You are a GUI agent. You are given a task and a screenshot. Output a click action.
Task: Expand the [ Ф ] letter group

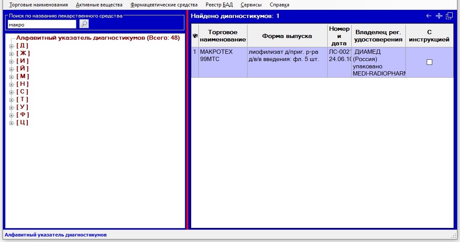(x=12, y=115)
